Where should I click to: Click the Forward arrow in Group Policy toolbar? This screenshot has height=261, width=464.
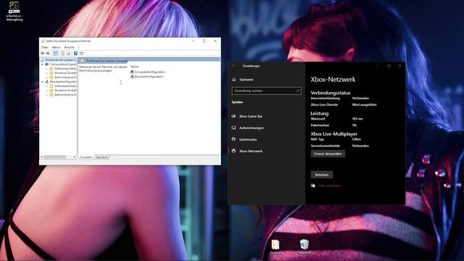point(48,53)
